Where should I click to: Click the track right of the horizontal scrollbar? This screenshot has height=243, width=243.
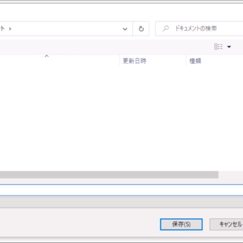pos(230,175)
